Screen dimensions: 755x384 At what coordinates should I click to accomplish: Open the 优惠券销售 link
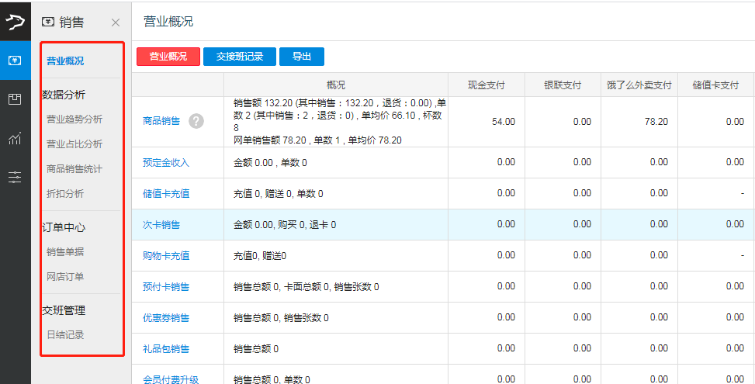click(x=166, y=317)
